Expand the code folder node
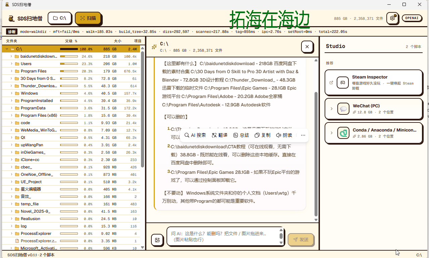Image resolution: width=429 pixels, height=258 pixels. tap(11, 123)
